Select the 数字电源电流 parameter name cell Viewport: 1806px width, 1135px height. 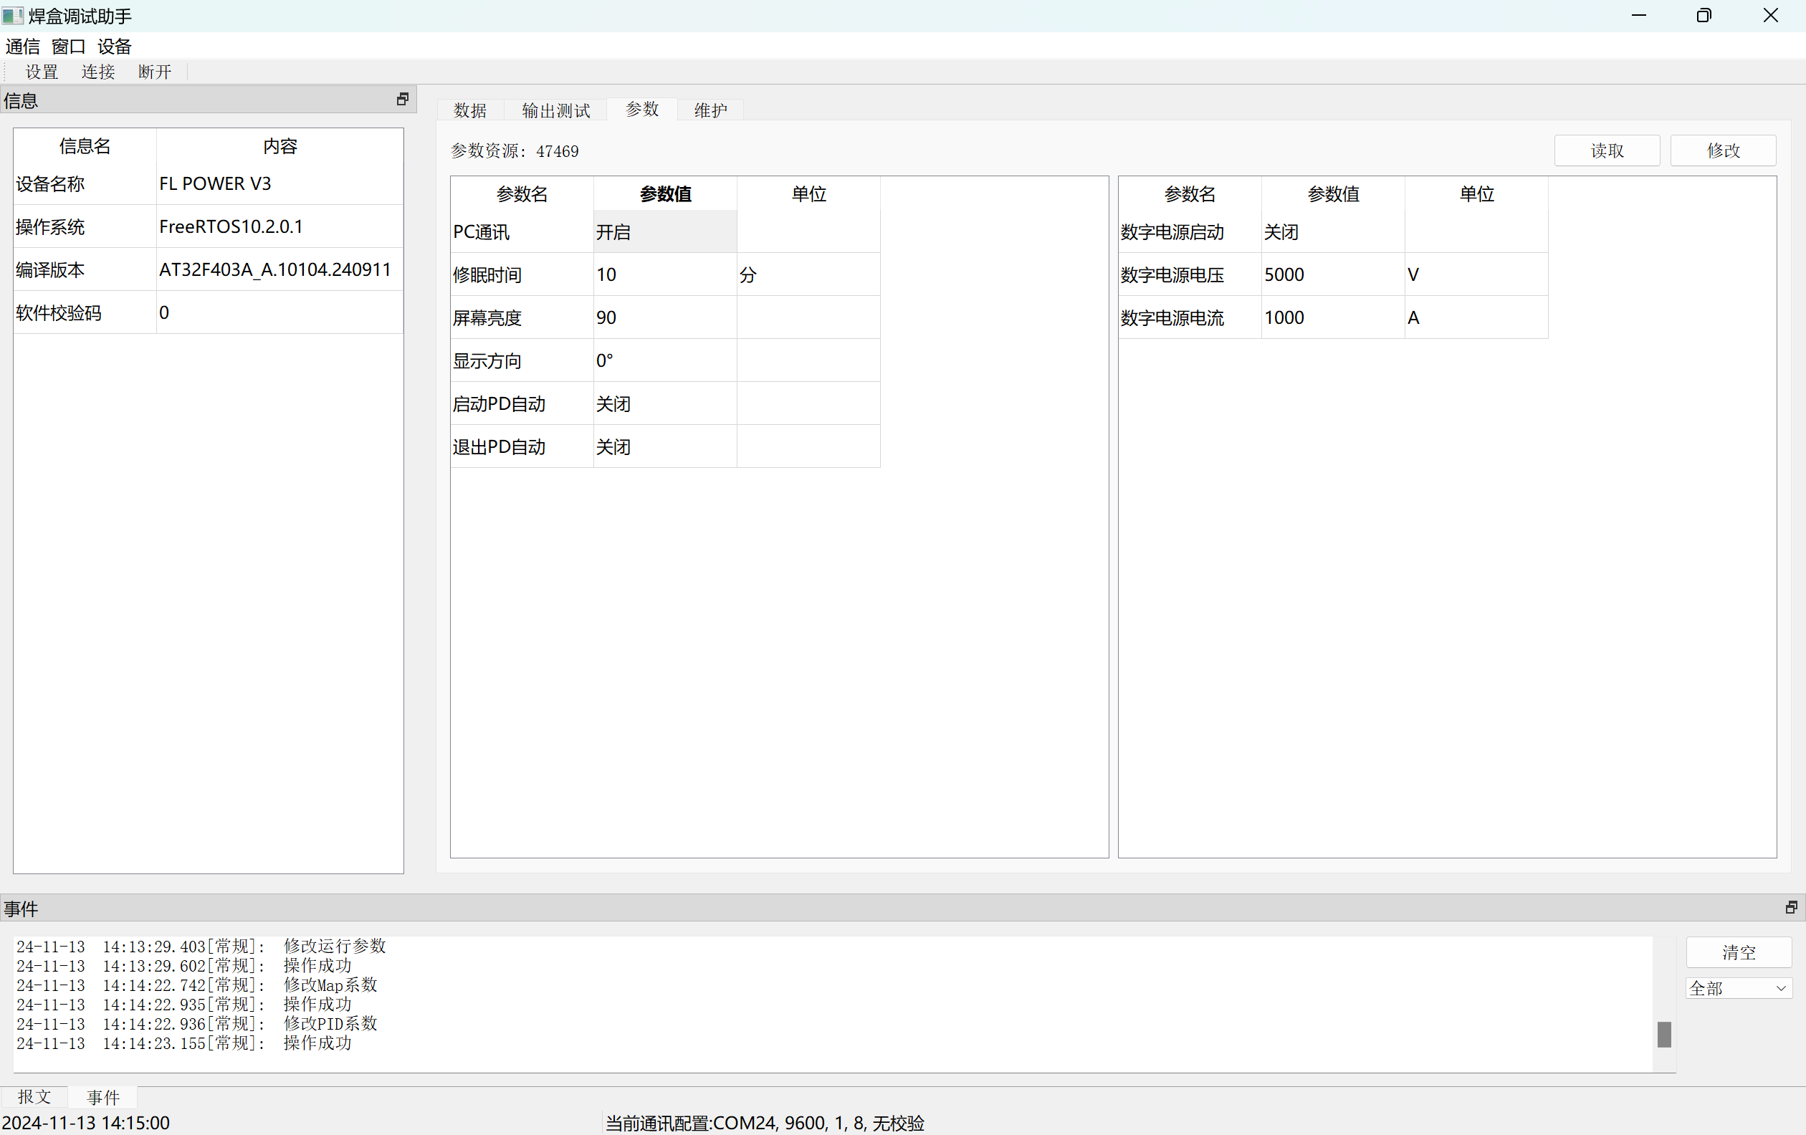click(x=1190, y=317)
